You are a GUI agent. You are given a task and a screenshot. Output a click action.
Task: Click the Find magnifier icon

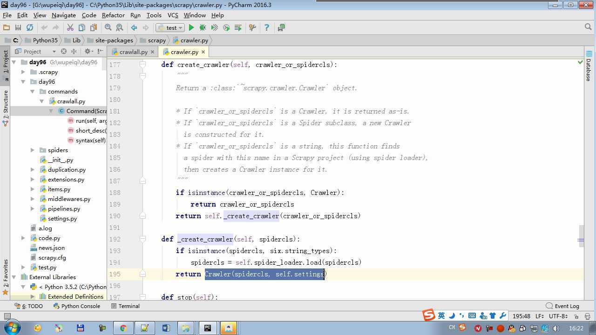coord(108,28)
